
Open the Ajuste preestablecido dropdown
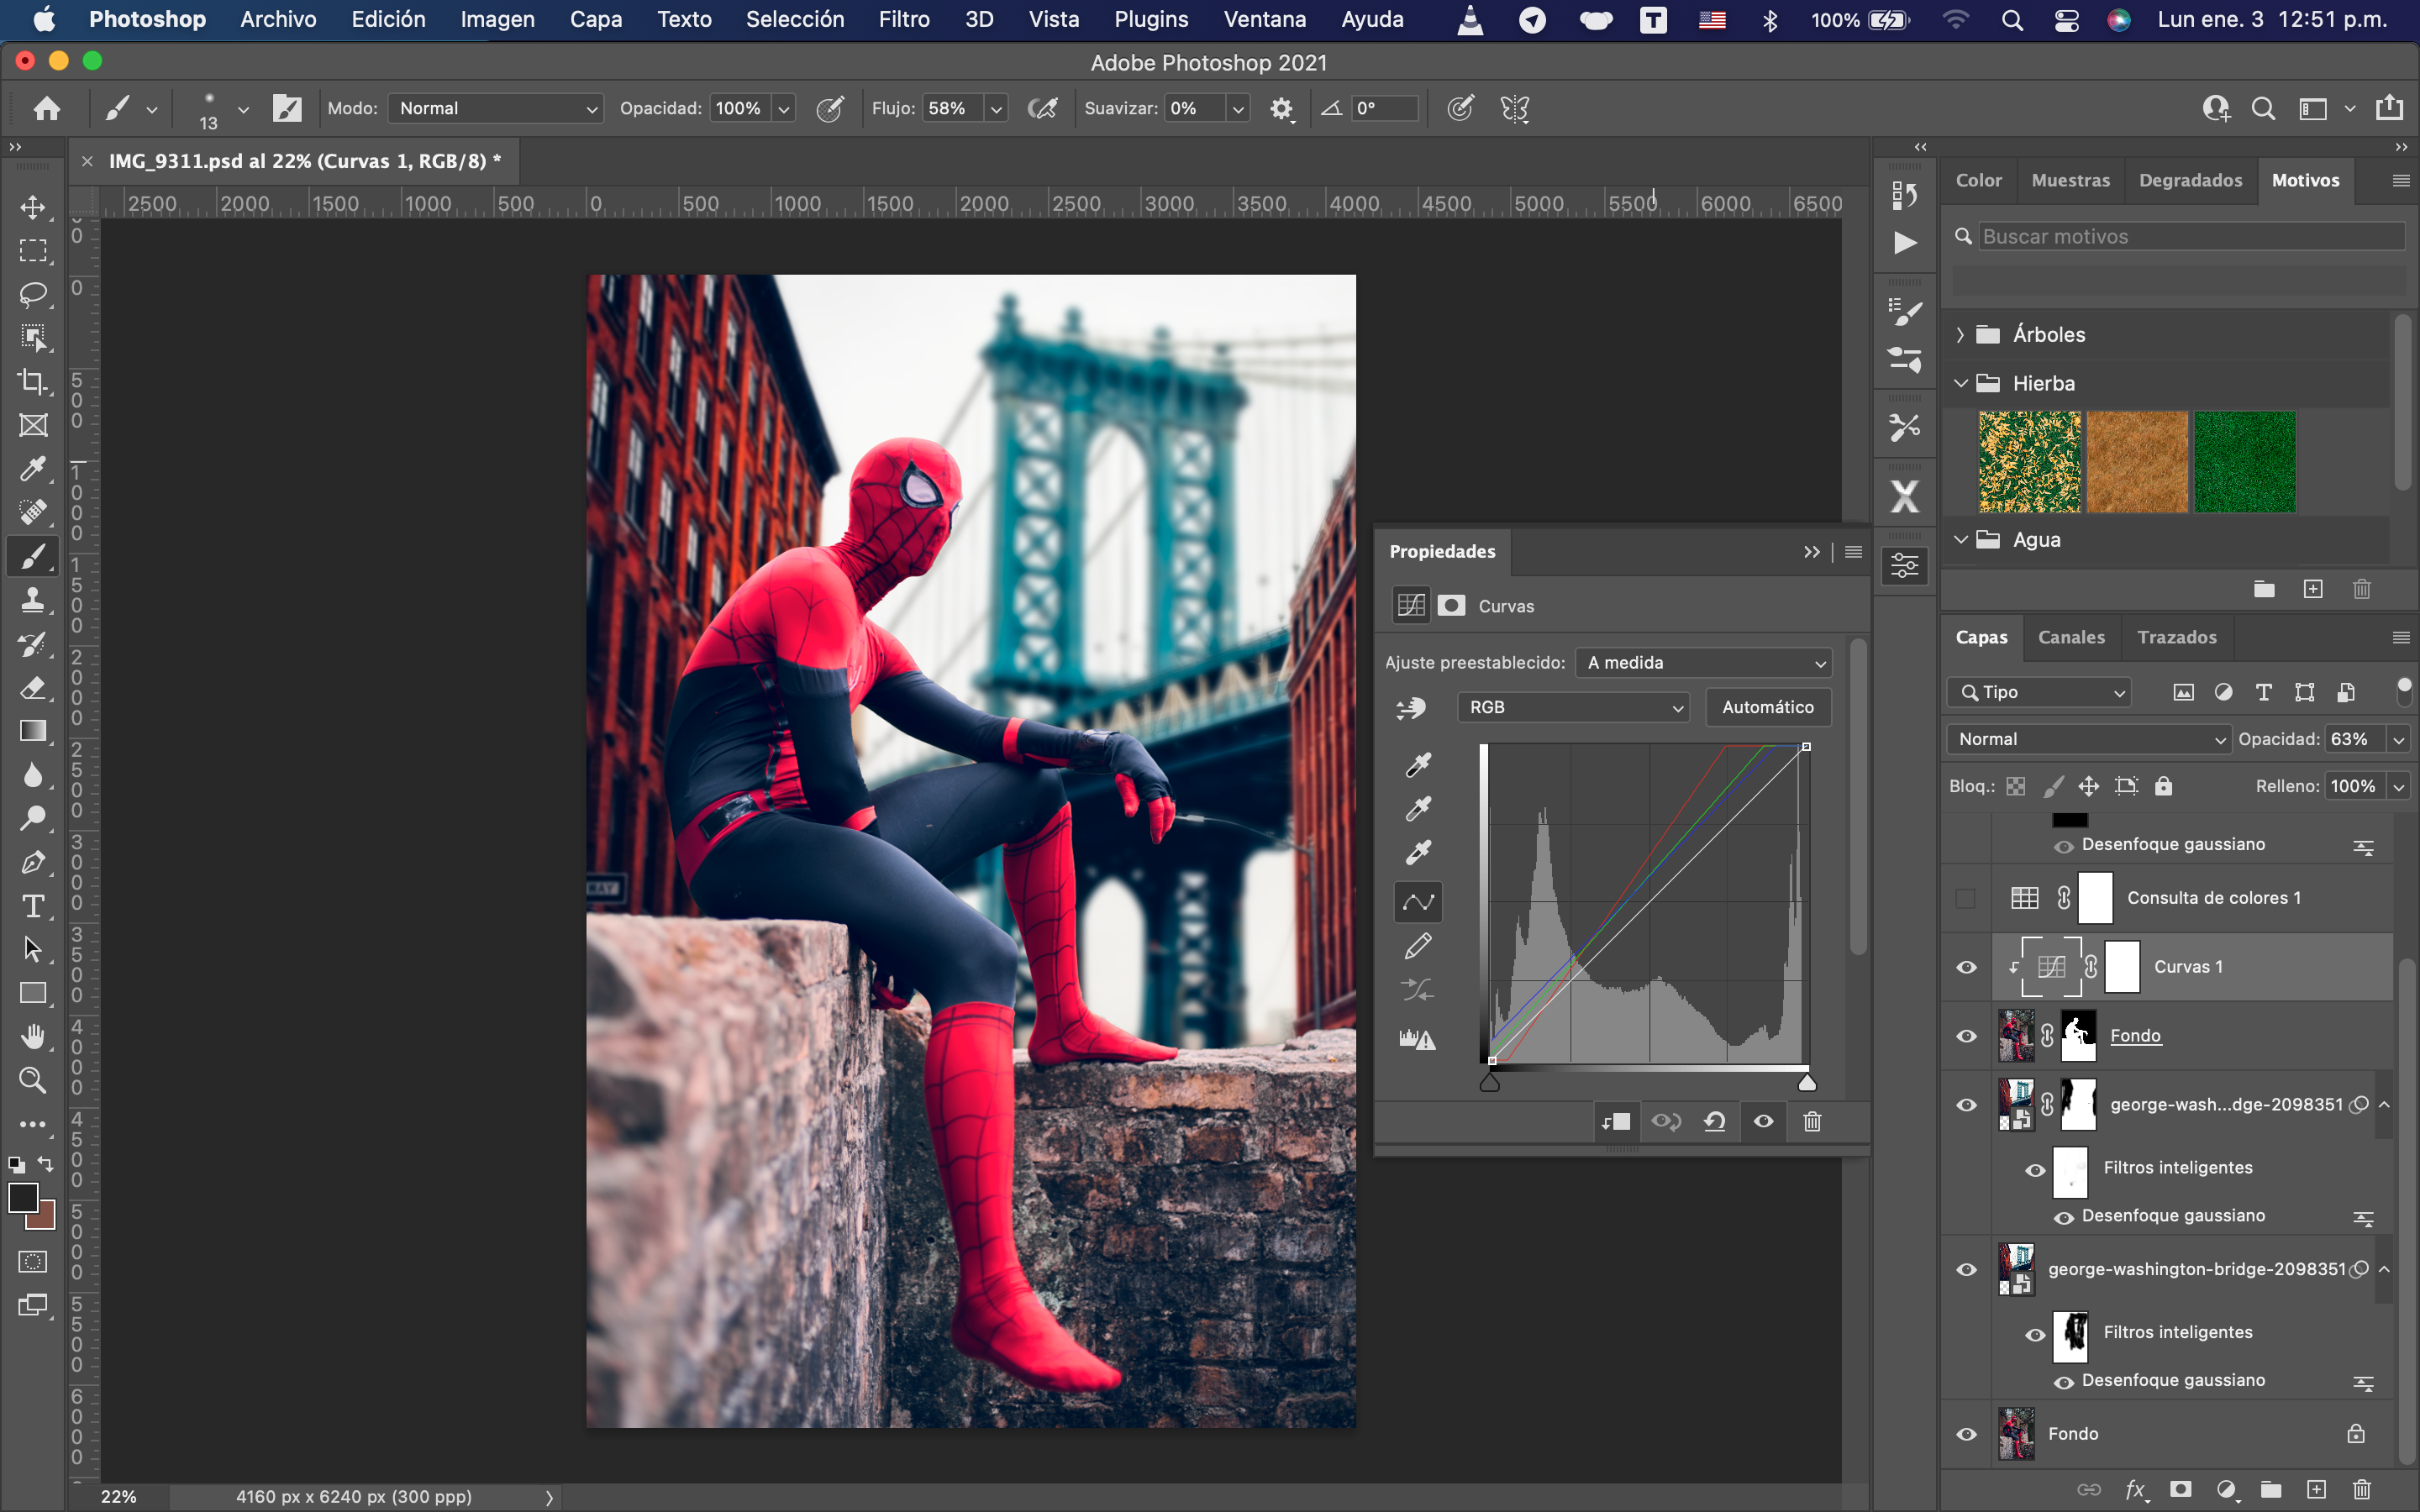[1705, 663]
